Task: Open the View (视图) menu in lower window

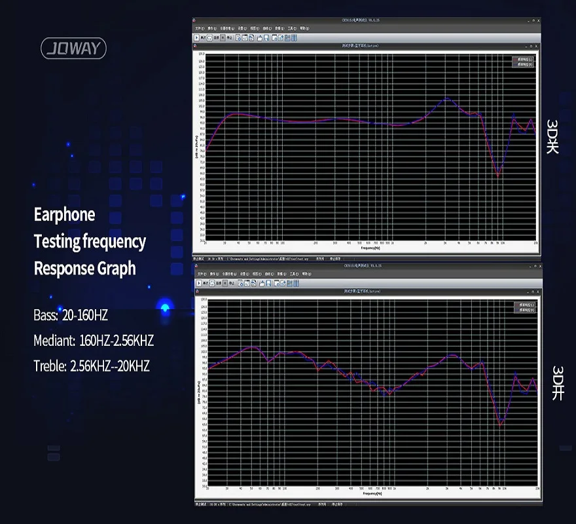Action: [x=257, y=274]
